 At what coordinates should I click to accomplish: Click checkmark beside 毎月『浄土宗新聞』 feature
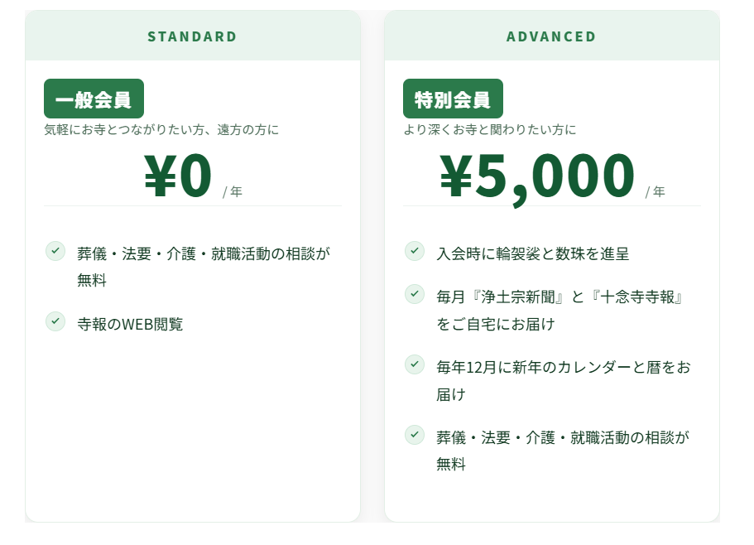pyautogui.click(x=415, y=294)
